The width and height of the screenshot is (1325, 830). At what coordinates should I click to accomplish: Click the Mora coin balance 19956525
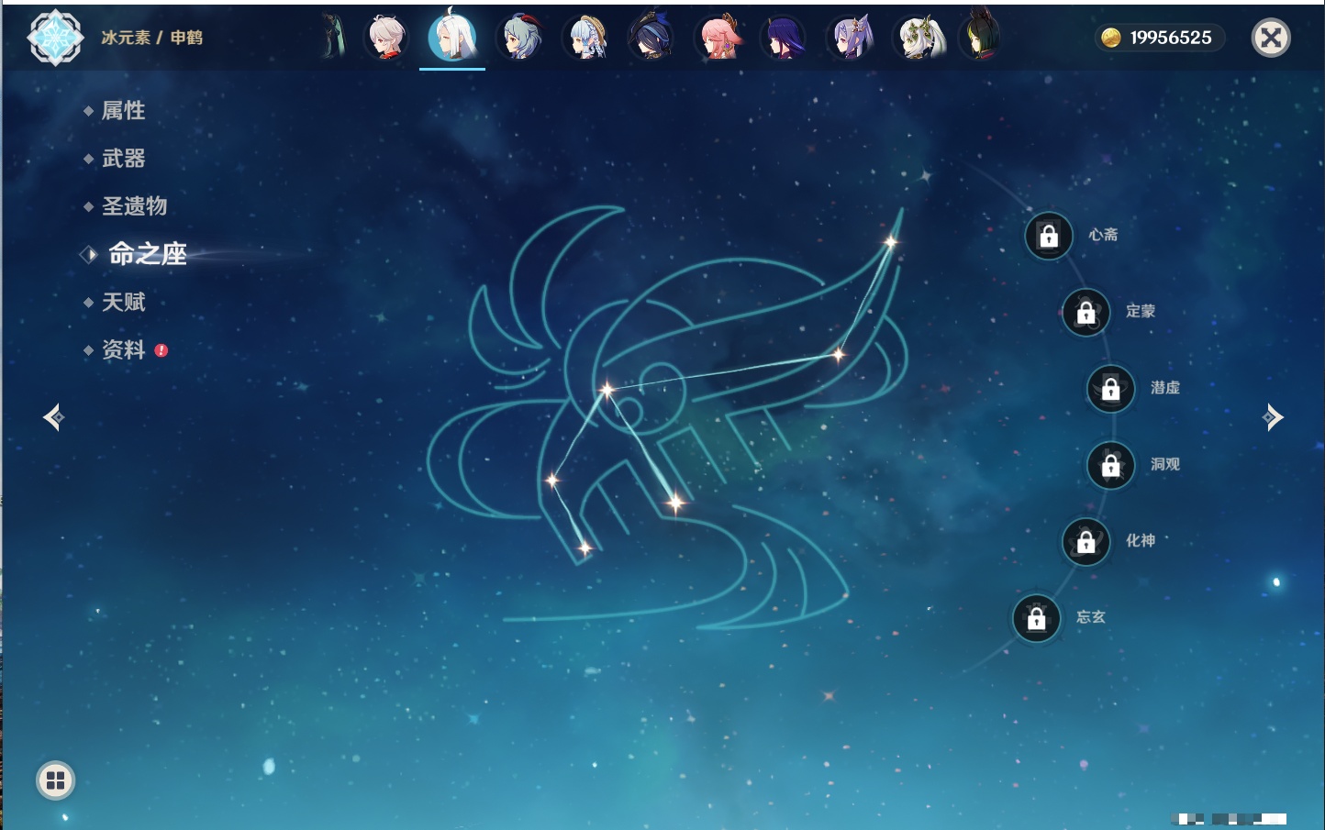1160,38
